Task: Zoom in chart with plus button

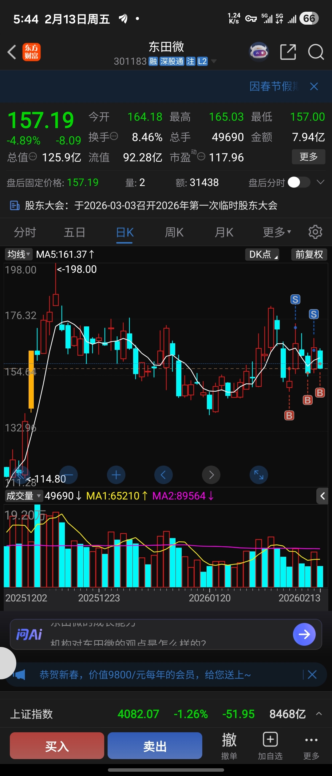Action: (x=116, y=475)
